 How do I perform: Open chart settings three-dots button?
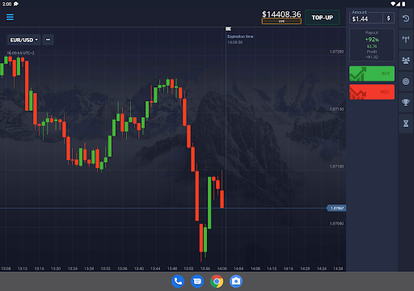coord(48,40)
